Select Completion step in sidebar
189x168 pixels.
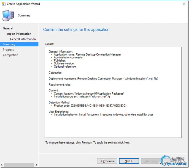click(10, 55)
